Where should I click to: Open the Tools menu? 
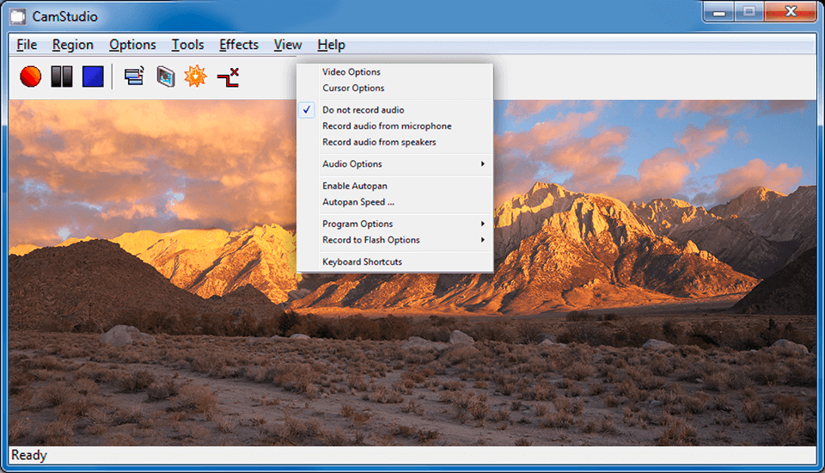pyautogui.click(x=188, y=45)
